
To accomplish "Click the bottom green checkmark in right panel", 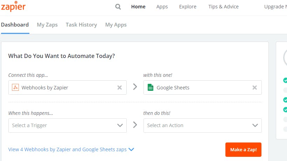I will pyautogui.click(x=285, y=109).
